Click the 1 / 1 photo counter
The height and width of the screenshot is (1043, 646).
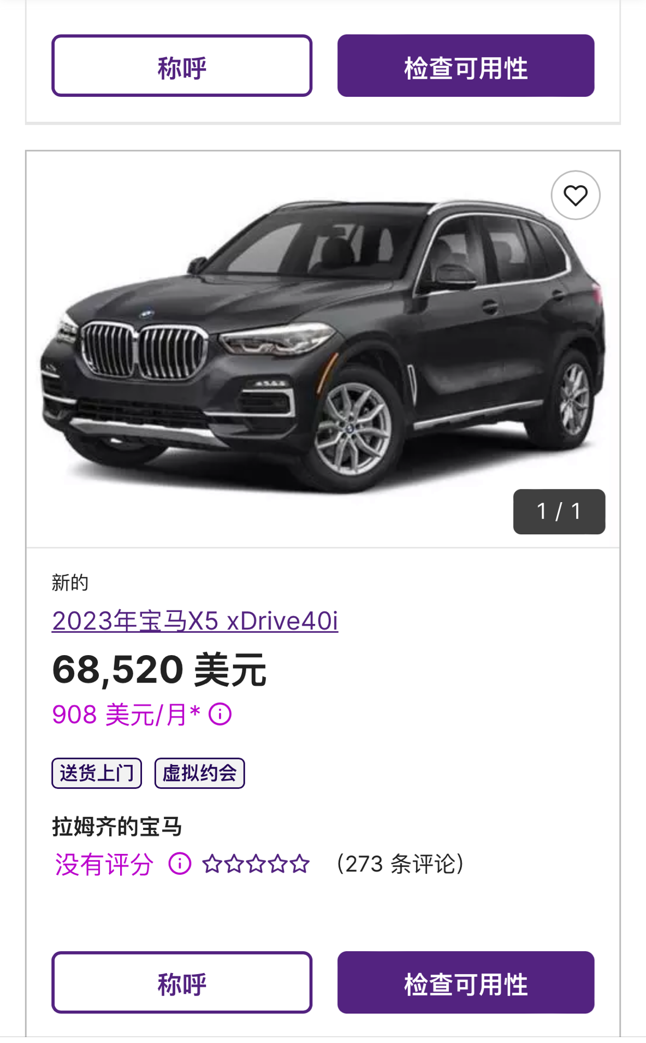point(559,511)
